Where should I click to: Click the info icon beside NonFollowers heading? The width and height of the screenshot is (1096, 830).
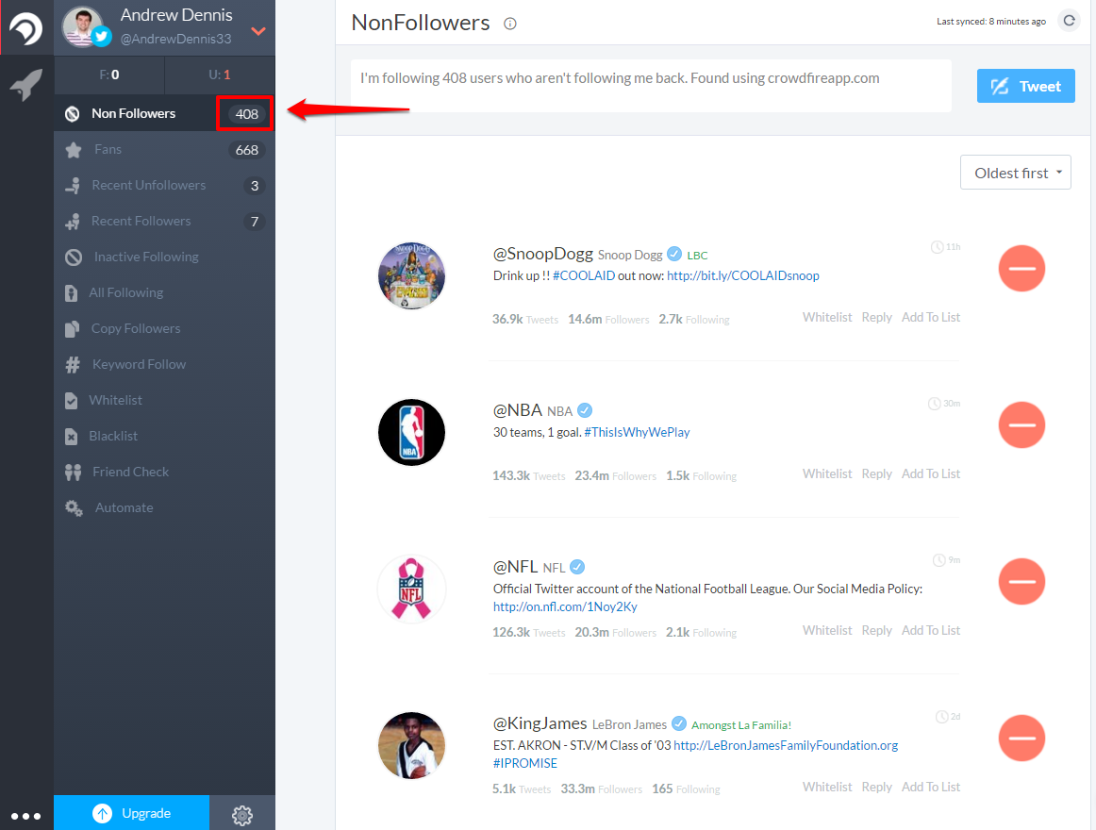[x=509, y=24]
